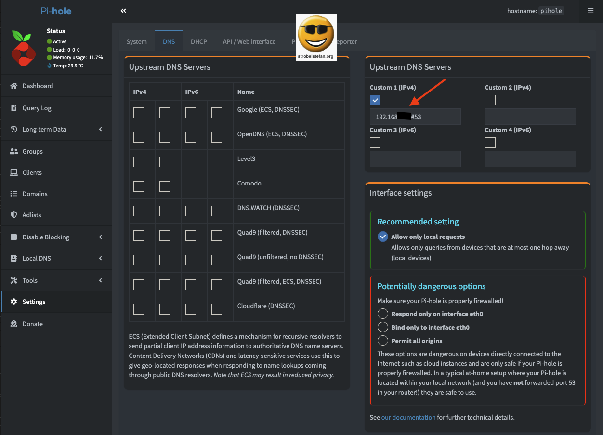Click the Groups people icon
The image size is (603, 435).
pyautogui.click(x=13, y=151)
